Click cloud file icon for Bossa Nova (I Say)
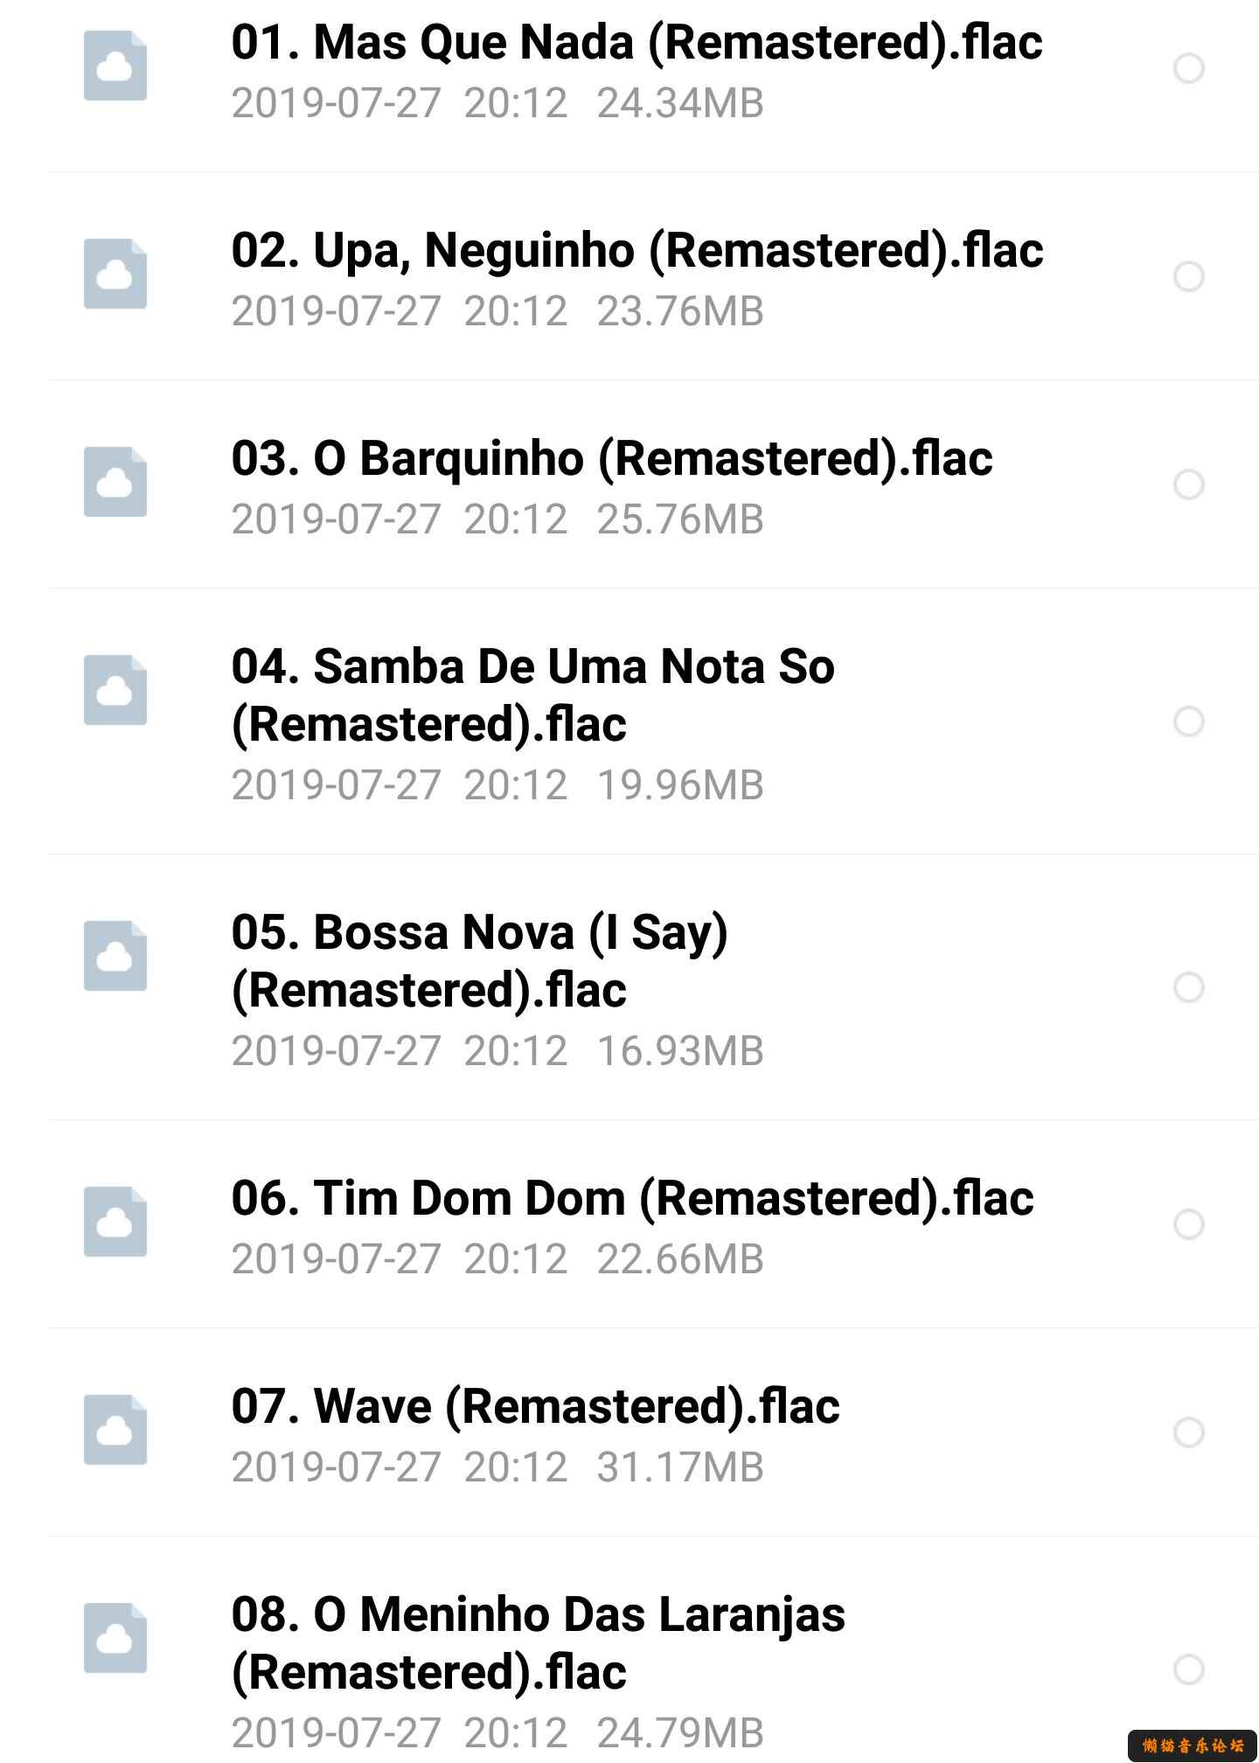Screen dimensions: 1259x1763 [x=115, y=956]
